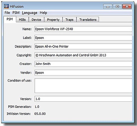Click the Copyright field
137x126 pixels.
click(83, 55)
